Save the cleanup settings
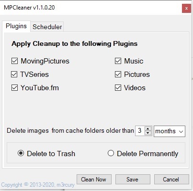 133,180
